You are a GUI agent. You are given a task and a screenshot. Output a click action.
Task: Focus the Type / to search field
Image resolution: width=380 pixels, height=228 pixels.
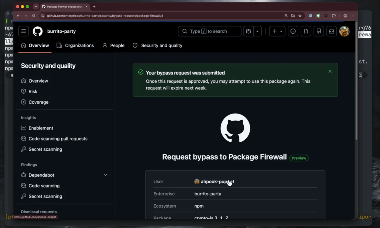pyautogui.click(x=210, y=31)
